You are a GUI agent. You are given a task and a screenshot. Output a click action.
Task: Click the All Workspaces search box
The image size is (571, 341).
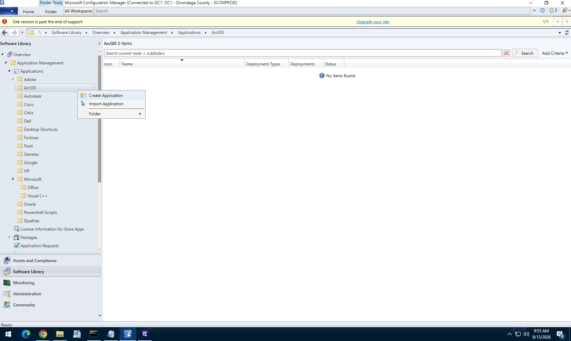tap(312, 11)
